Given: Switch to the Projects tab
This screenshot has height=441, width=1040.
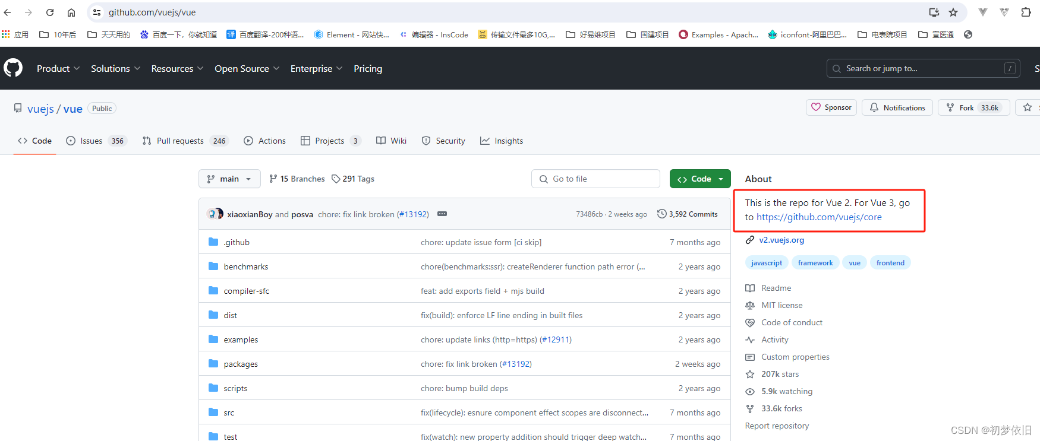Looking at the screenshot, I should click(x=330, y=141).
